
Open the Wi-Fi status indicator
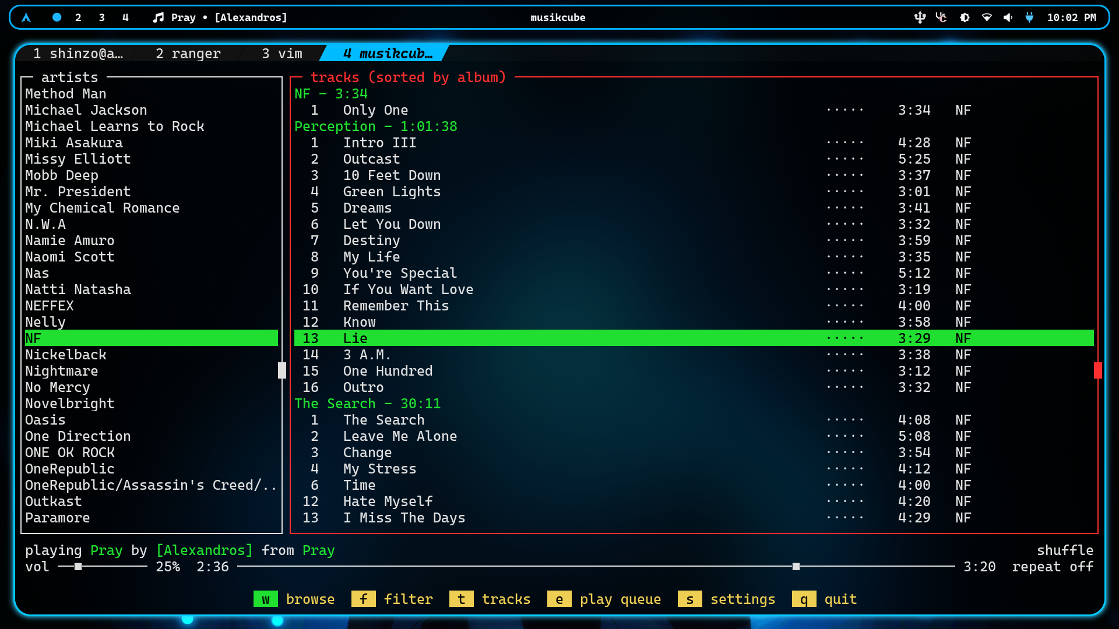(x=987, y=17)
